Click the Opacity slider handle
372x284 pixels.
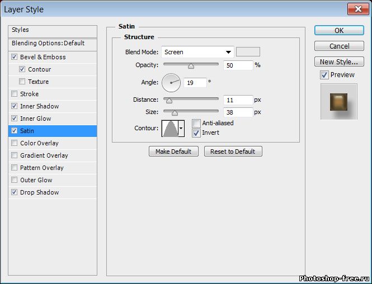tap(191, 66)
